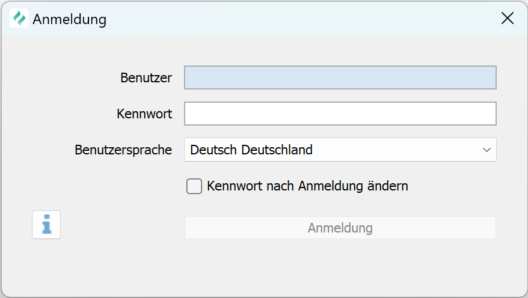
Task: Focus the Benutzer username field
Action: point(340,78)
